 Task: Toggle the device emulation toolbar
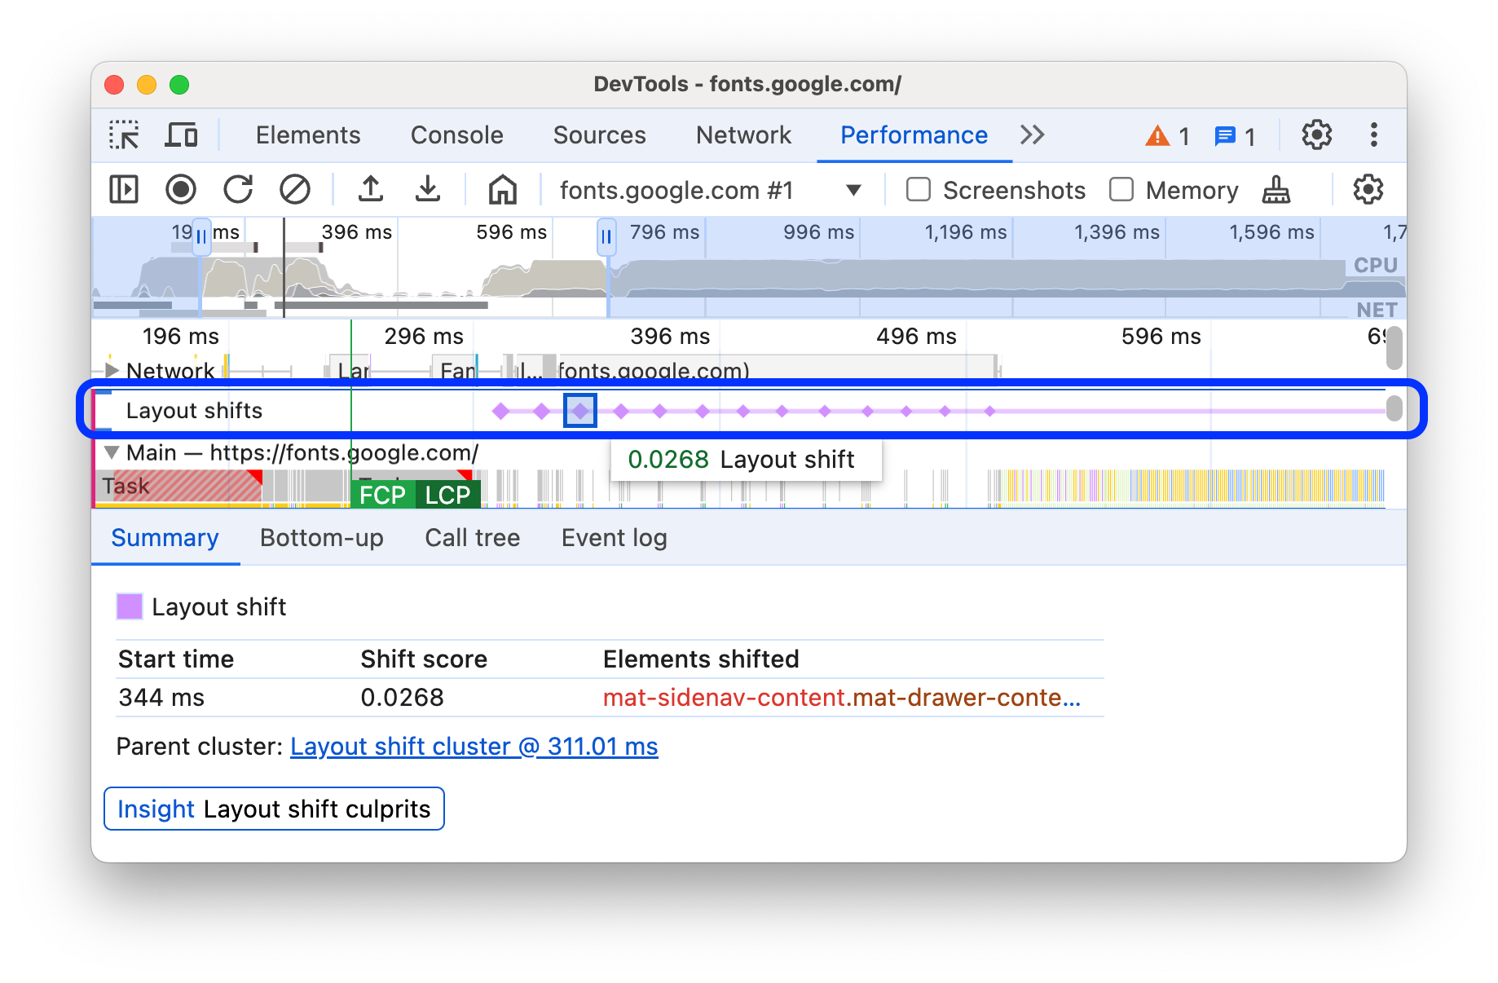click(x=181, y=135)
